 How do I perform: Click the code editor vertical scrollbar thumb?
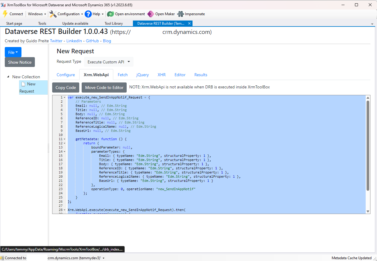(368, 145)
